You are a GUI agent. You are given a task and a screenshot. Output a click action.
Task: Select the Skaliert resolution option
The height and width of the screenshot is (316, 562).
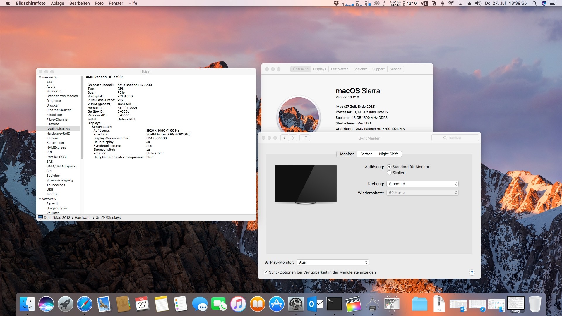[389, 173]
